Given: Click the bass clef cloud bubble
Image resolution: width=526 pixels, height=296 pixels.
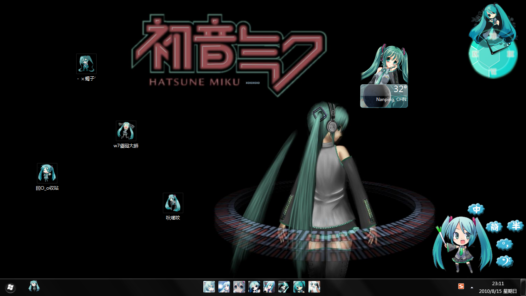Looking at the screenshot, I should pos(505,262).
